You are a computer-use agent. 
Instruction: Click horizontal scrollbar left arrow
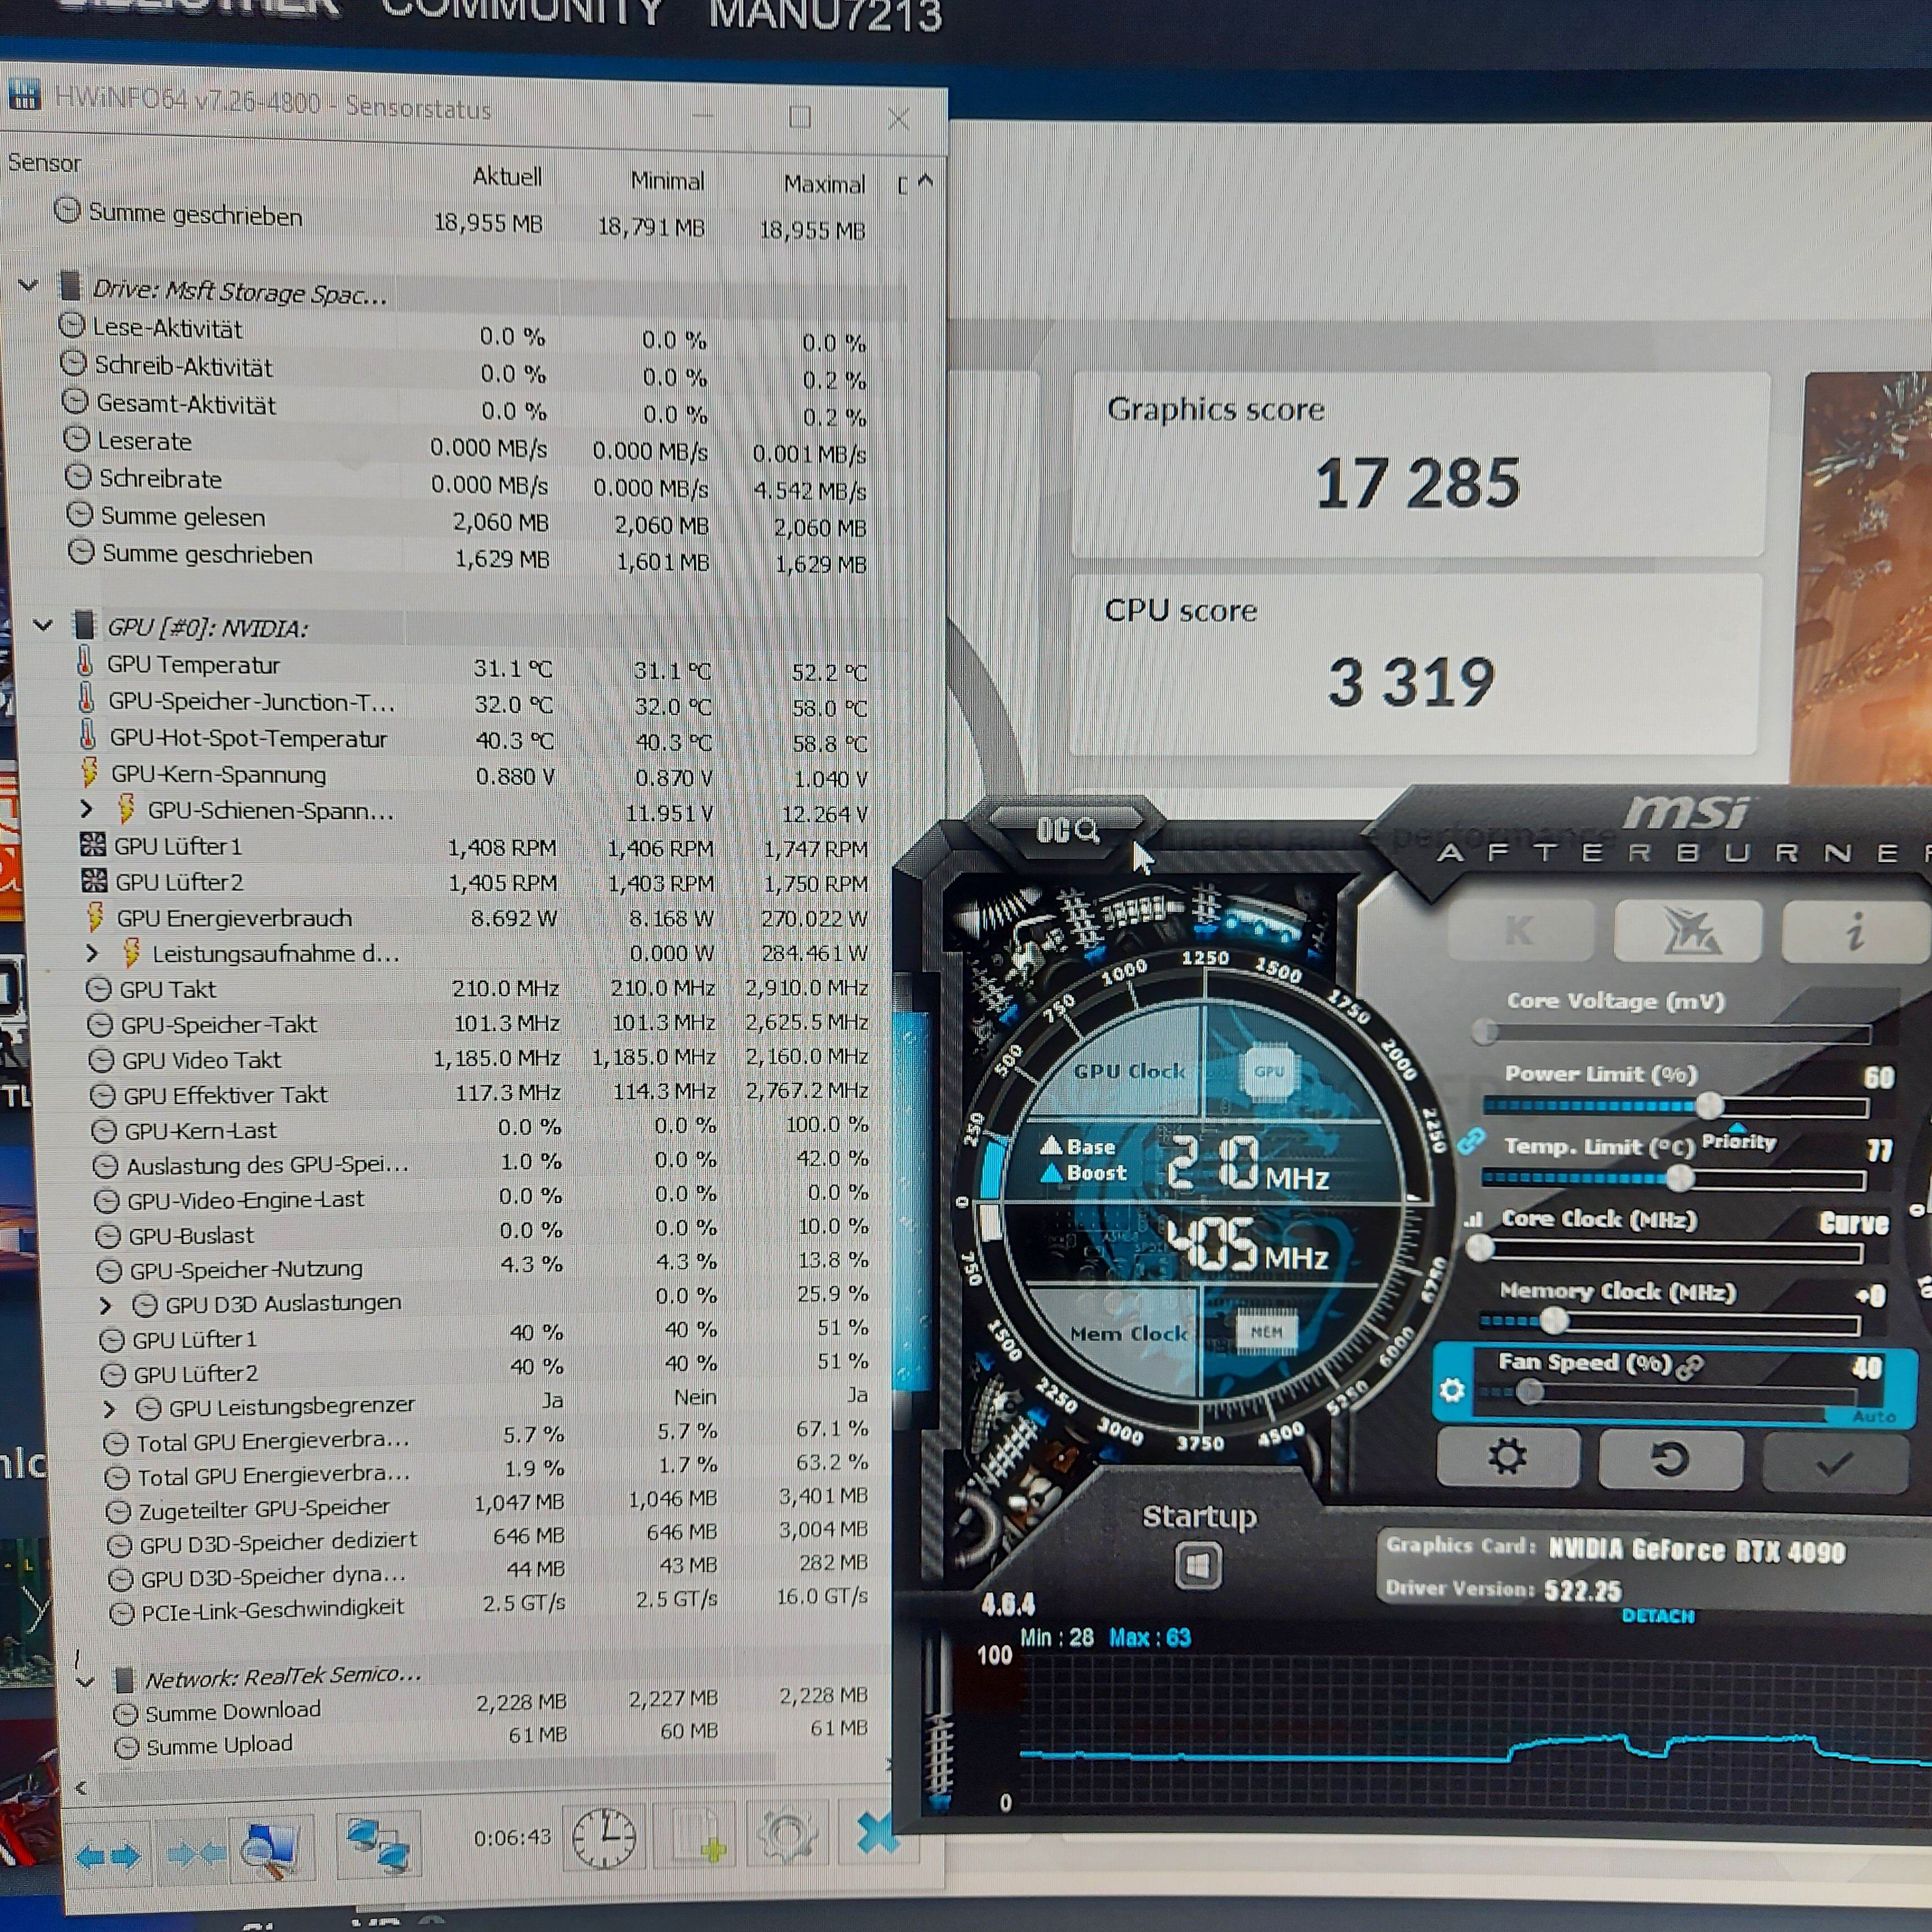click(81, 1789)
